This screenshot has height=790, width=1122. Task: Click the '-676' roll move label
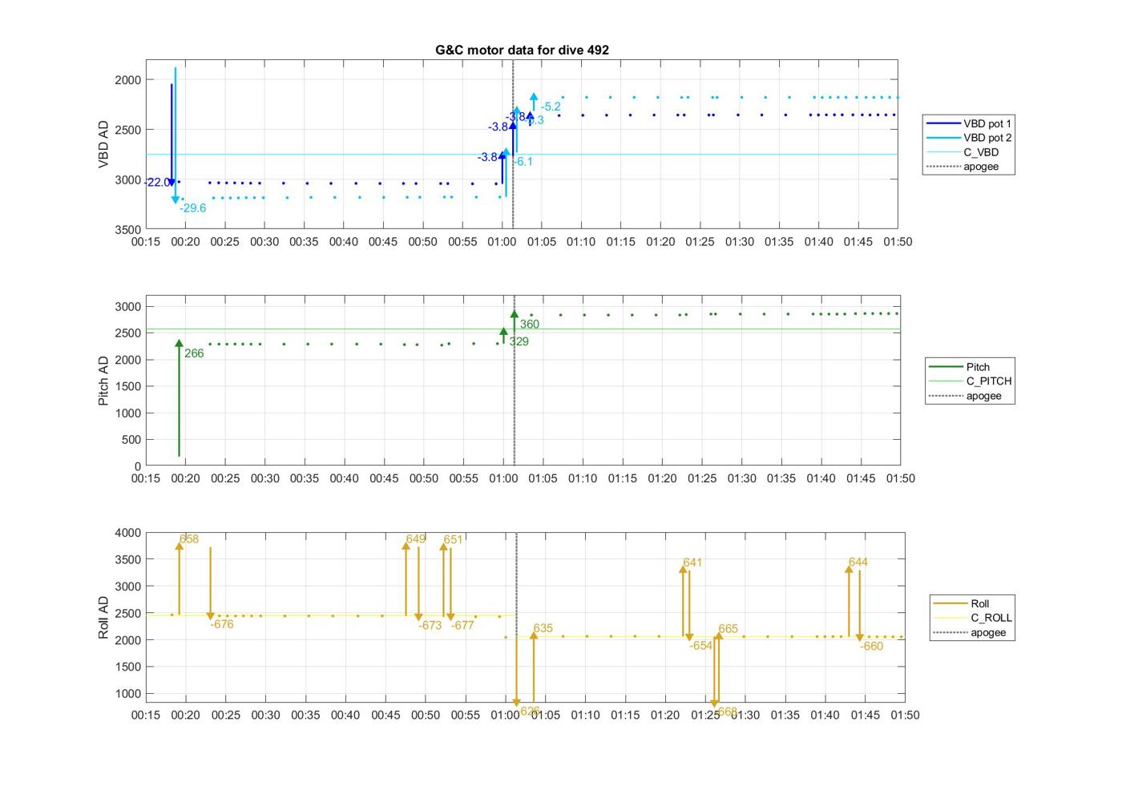pyautogui.click(x=221, y=624)
